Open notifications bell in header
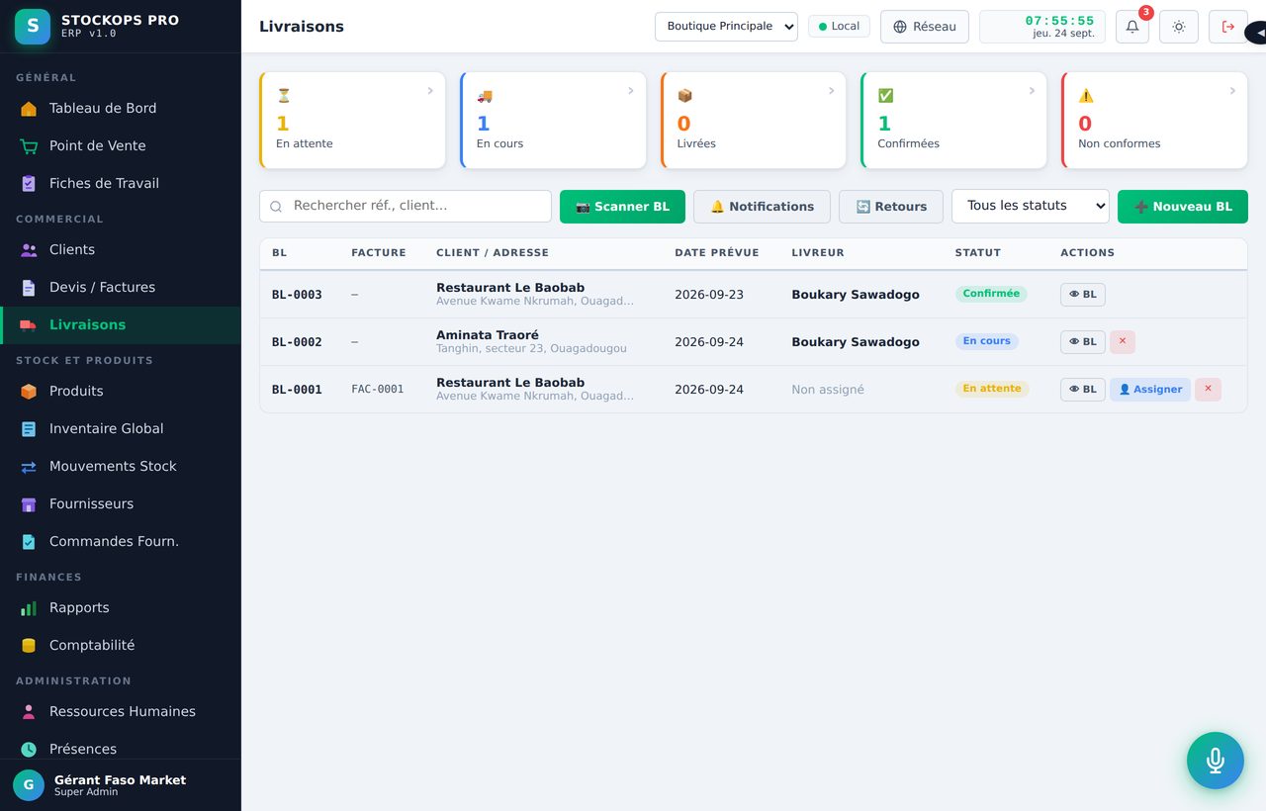 1132,27
